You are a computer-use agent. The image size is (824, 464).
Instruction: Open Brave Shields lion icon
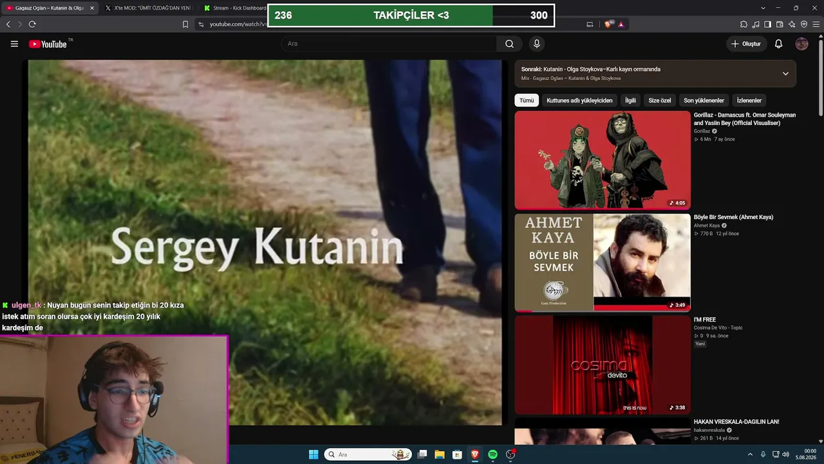coord(608,24)
